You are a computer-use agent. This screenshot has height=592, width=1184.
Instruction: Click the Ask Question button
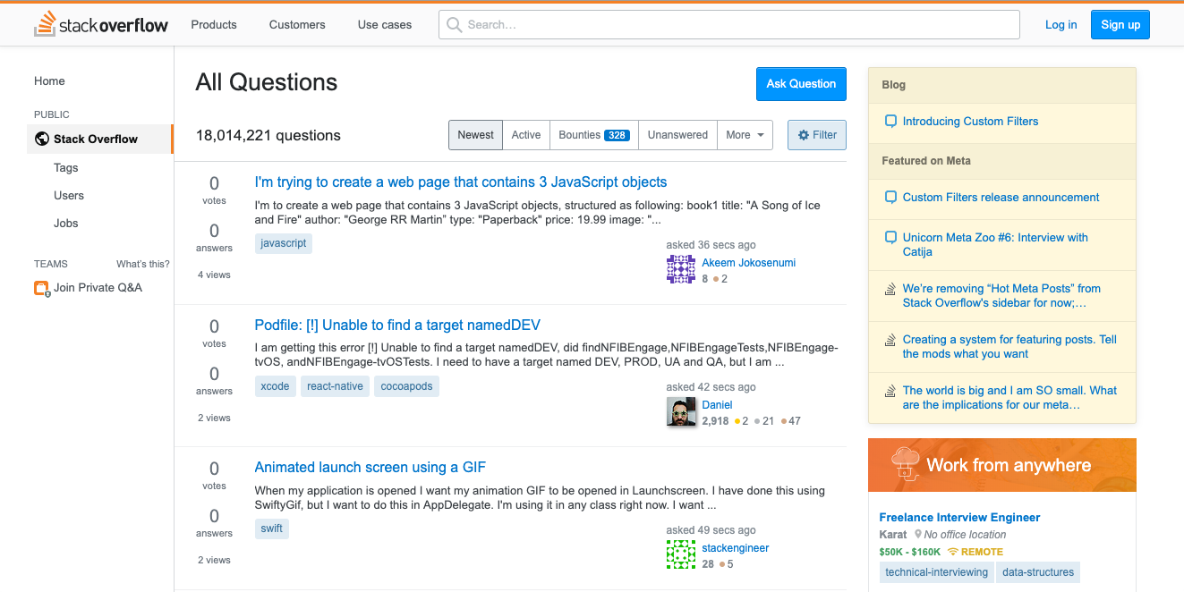[801, 83]
